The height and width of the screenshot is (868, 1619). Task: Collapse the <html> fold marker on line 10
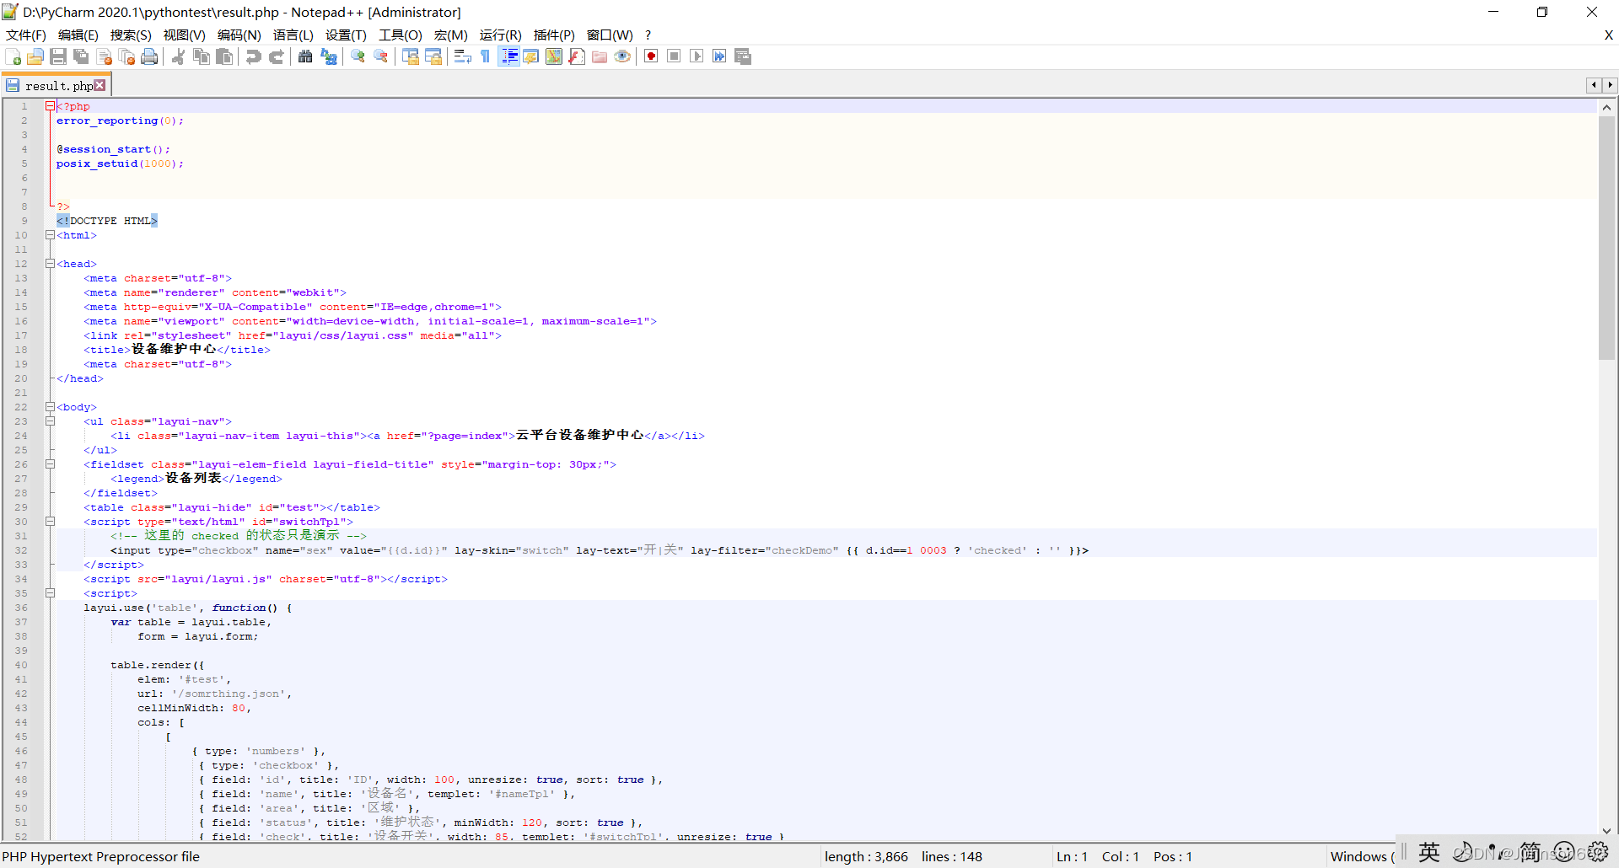click(x=50, y=235)
